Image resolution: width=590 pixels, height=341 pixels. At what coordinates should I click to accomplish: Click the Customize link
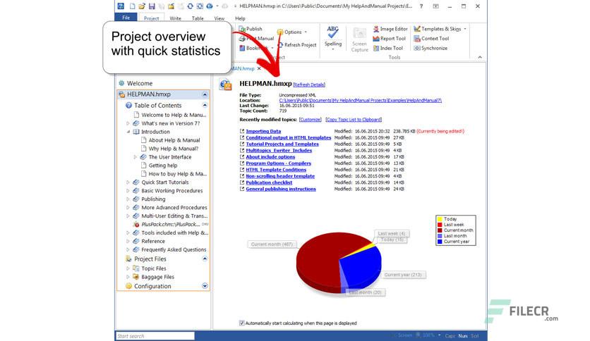tap(311, 120)
